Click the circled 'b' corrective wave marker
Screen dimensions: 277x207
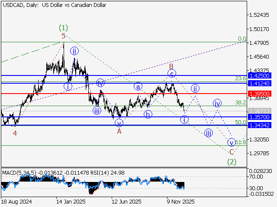(148, 114)
